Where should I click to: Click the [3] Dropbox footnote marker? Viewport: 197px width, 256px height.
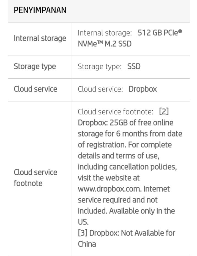point(83,233)
